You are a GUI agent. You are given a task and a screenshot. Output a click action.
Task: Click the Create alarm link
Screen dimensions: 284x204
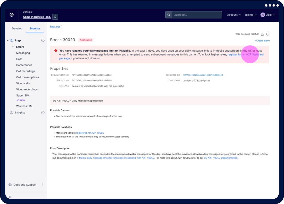point(262,41)
